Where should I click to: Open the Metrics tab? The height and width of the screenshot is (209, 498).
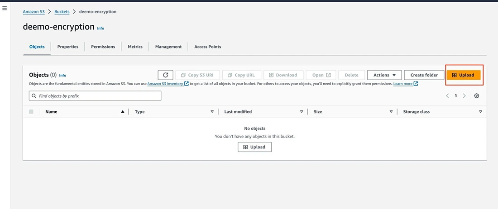point(135,47)
